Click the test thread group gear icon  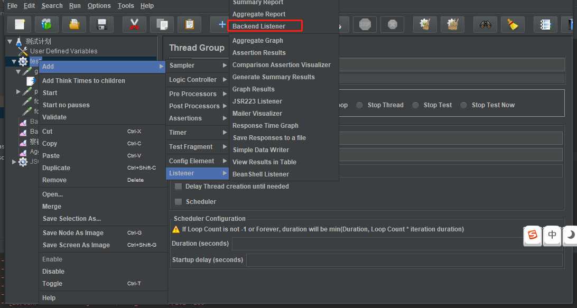click(23, 61)
